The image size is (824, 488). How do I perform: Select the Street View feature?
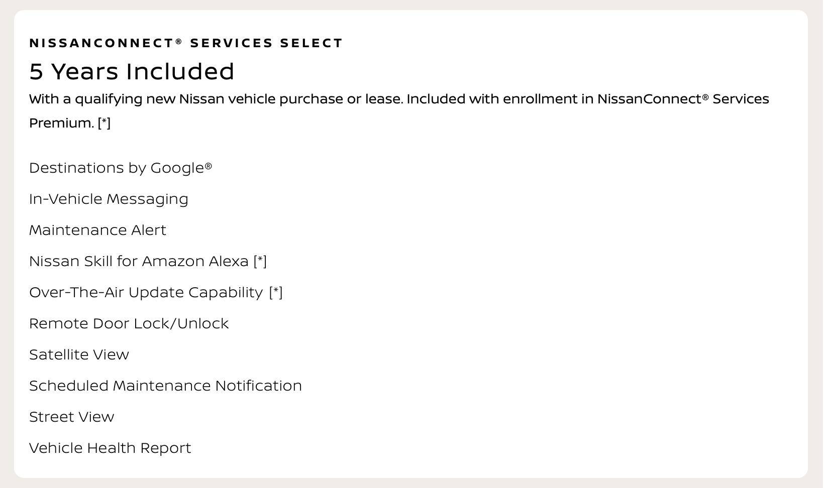72,417
